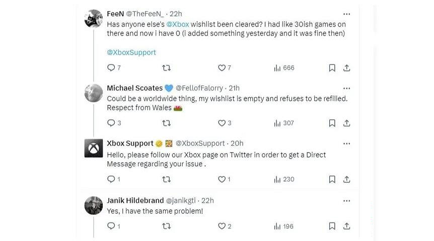
Task: Open the @XboxSupport mention link
Action: [131, 52]
